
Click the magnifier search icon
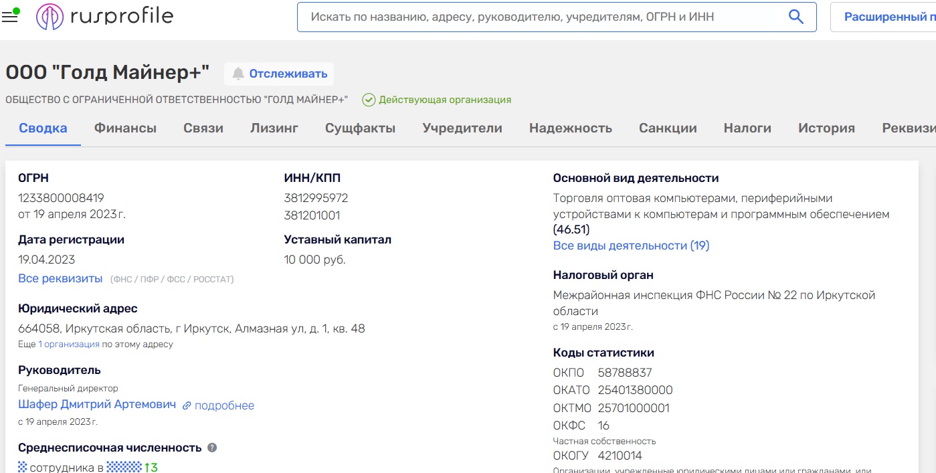tap(795, 17)
